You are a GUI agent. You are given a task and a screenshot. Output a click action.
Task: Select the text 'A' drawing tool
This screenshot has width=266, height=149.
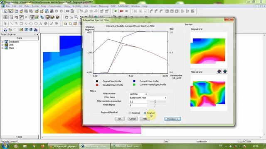pos(41,24)
